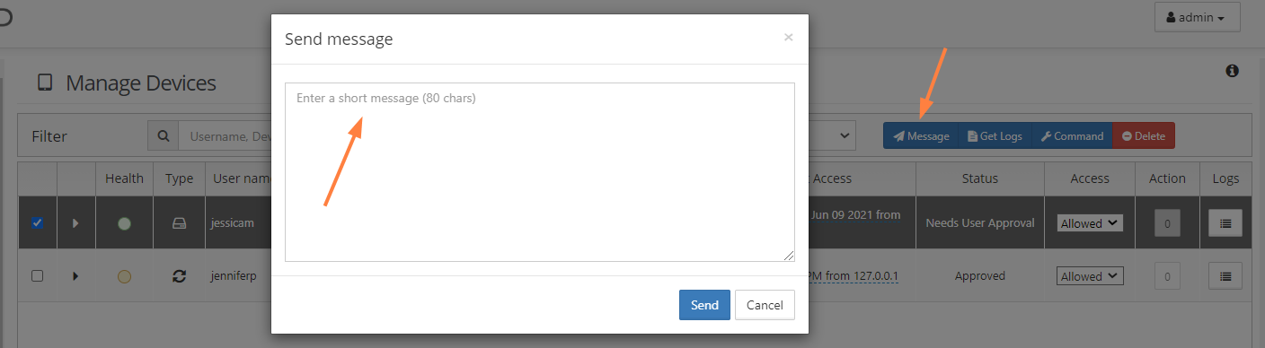Viewport: 1265px width, 348px height.
Task: Expand the jessicam row details arrow
Action: 75,223
